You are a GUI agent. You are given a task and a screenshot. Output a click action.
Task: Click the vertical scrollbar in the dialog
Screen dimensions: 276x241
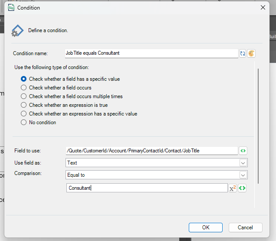(x=258, y=126)
